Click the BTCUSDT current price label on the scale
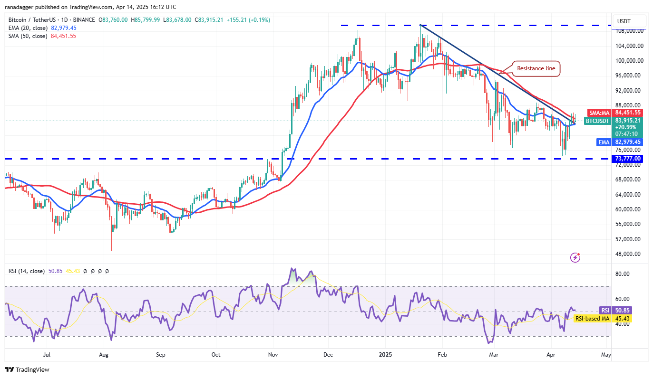The height and width of the screenshot is (378, 653). [598, 121]
